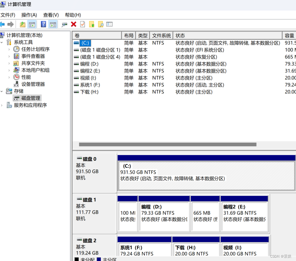The width and height of the screenshot is (296, 261).
Task: Open 任务计划程序 in the tree
Action: click(35, 49)
